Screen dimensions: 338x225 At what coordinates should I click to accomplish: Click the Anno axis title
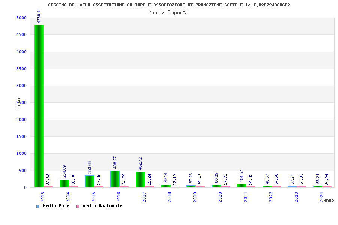(329, 201)
